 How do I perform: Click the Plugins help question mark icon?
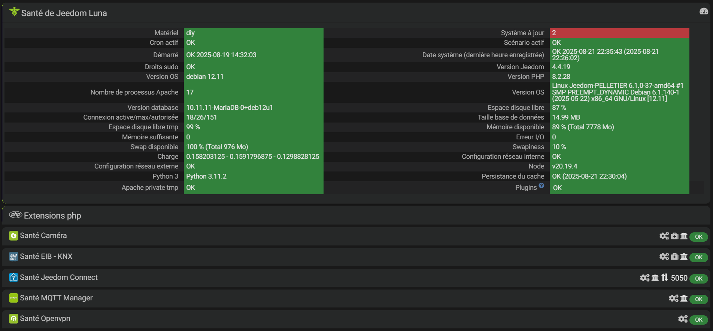pos(541,186)
